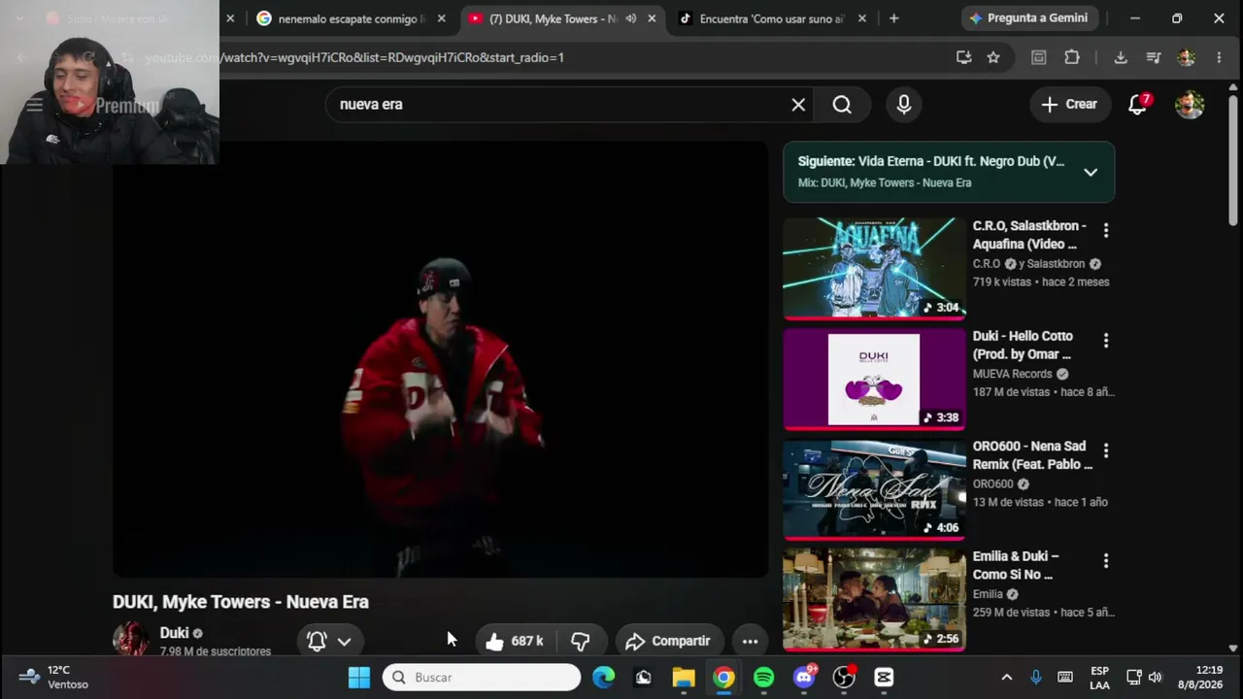Viewport: 1243px width, 699px height.
Task: Open the Duki channel name link
Action: tap(174, 633)
